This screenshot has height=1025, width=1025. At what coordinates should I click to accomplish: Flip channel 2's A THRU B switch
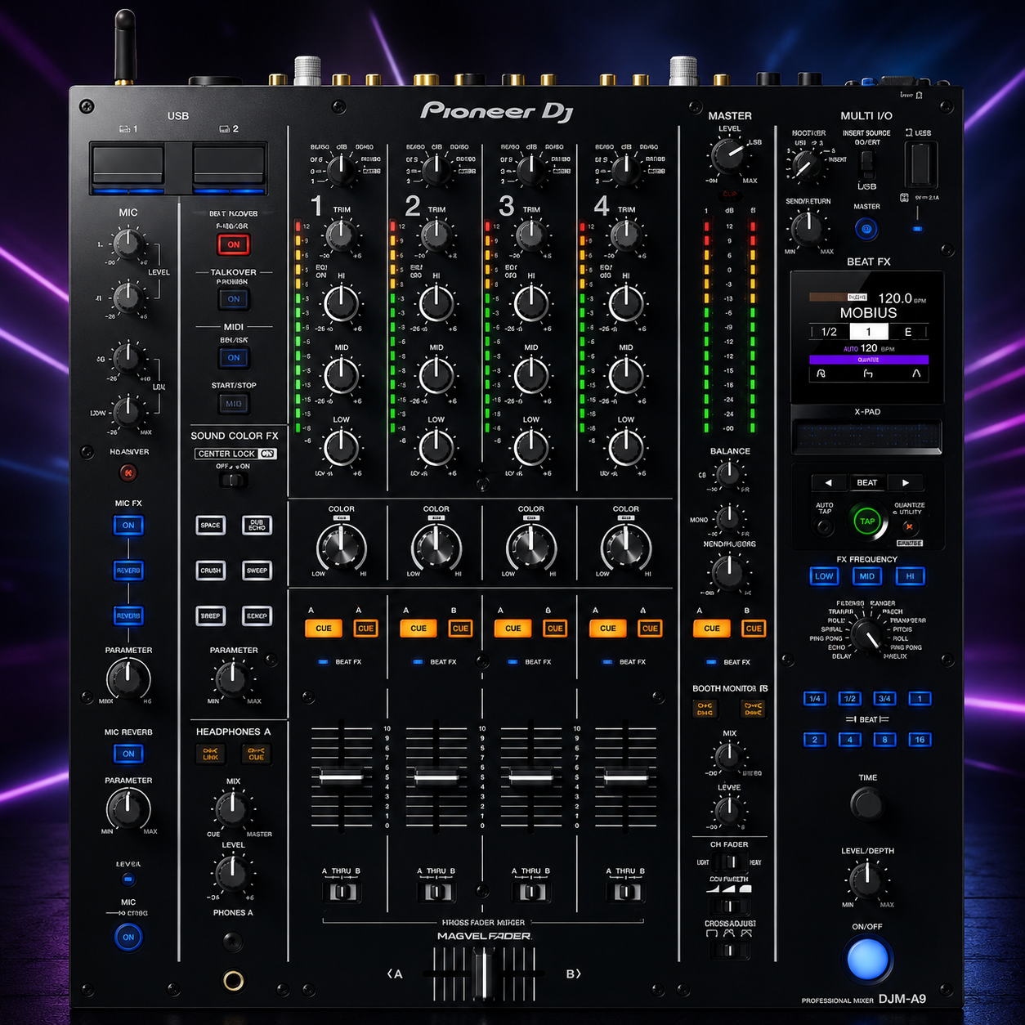pos(436,892)
